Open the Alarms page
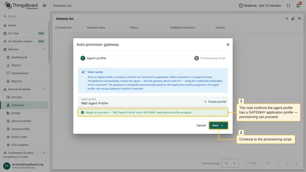This screenshot has height=172, width=306. [x=24, y=65]
